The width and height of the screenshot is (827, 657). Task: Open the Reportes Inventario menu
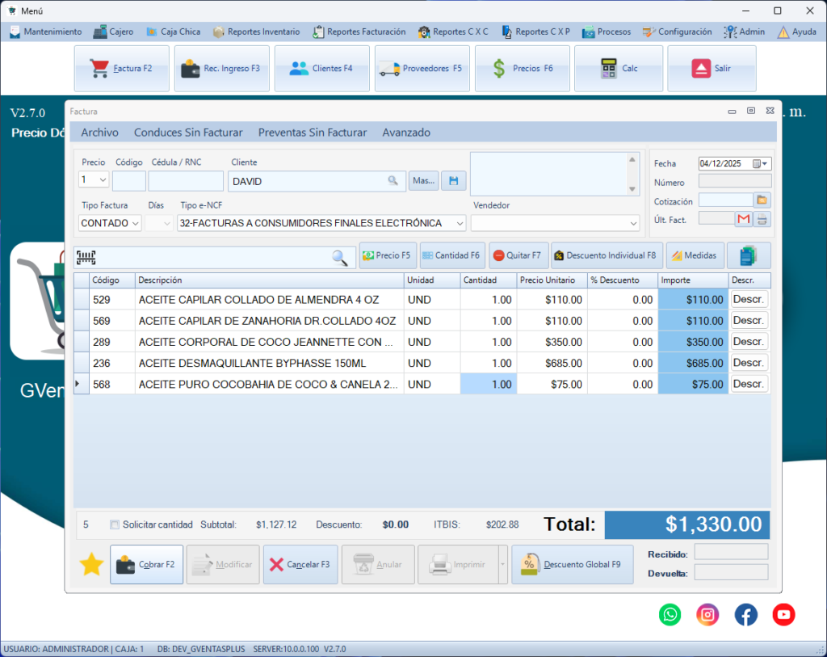256,32
